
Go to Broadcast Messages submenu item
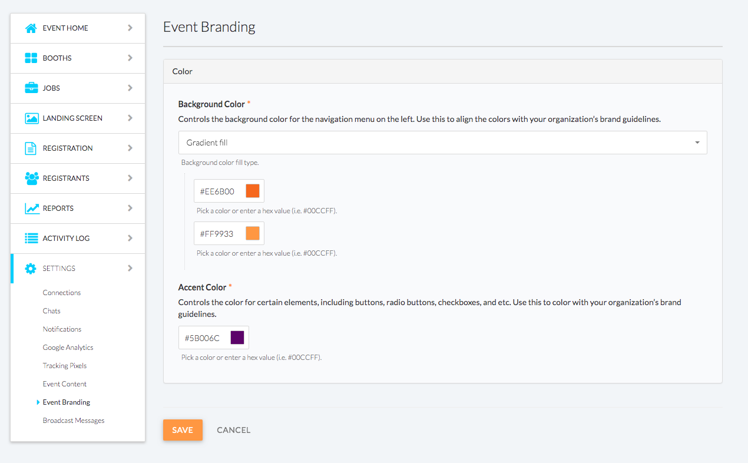tap(73, 421)
